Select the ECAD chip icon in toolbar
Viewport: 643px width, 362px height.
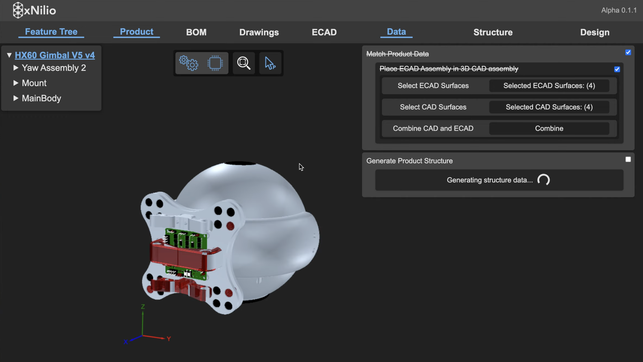click(x=215, y=63)
